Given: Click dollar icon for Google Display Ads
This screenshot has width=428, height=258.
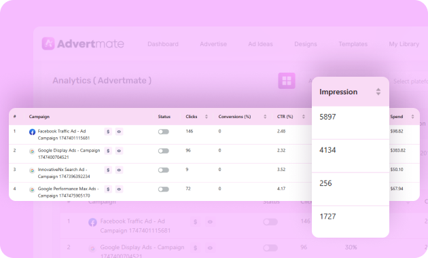Looking at the screenshot, I should coord(108,151).
